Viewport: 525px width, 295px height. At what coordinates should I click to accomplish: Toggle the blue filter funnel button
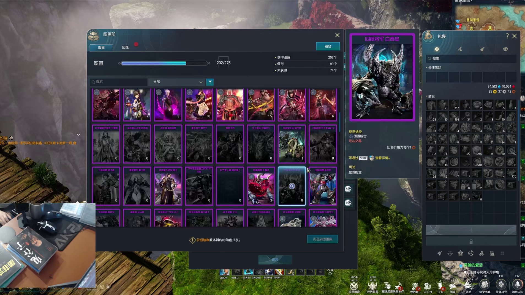(x=210, y=82)
